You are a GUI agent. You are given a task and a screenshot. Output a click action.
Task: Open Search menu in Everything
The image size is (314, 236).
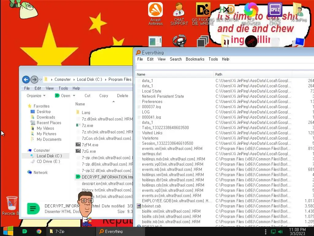click(x=176, y=59)
